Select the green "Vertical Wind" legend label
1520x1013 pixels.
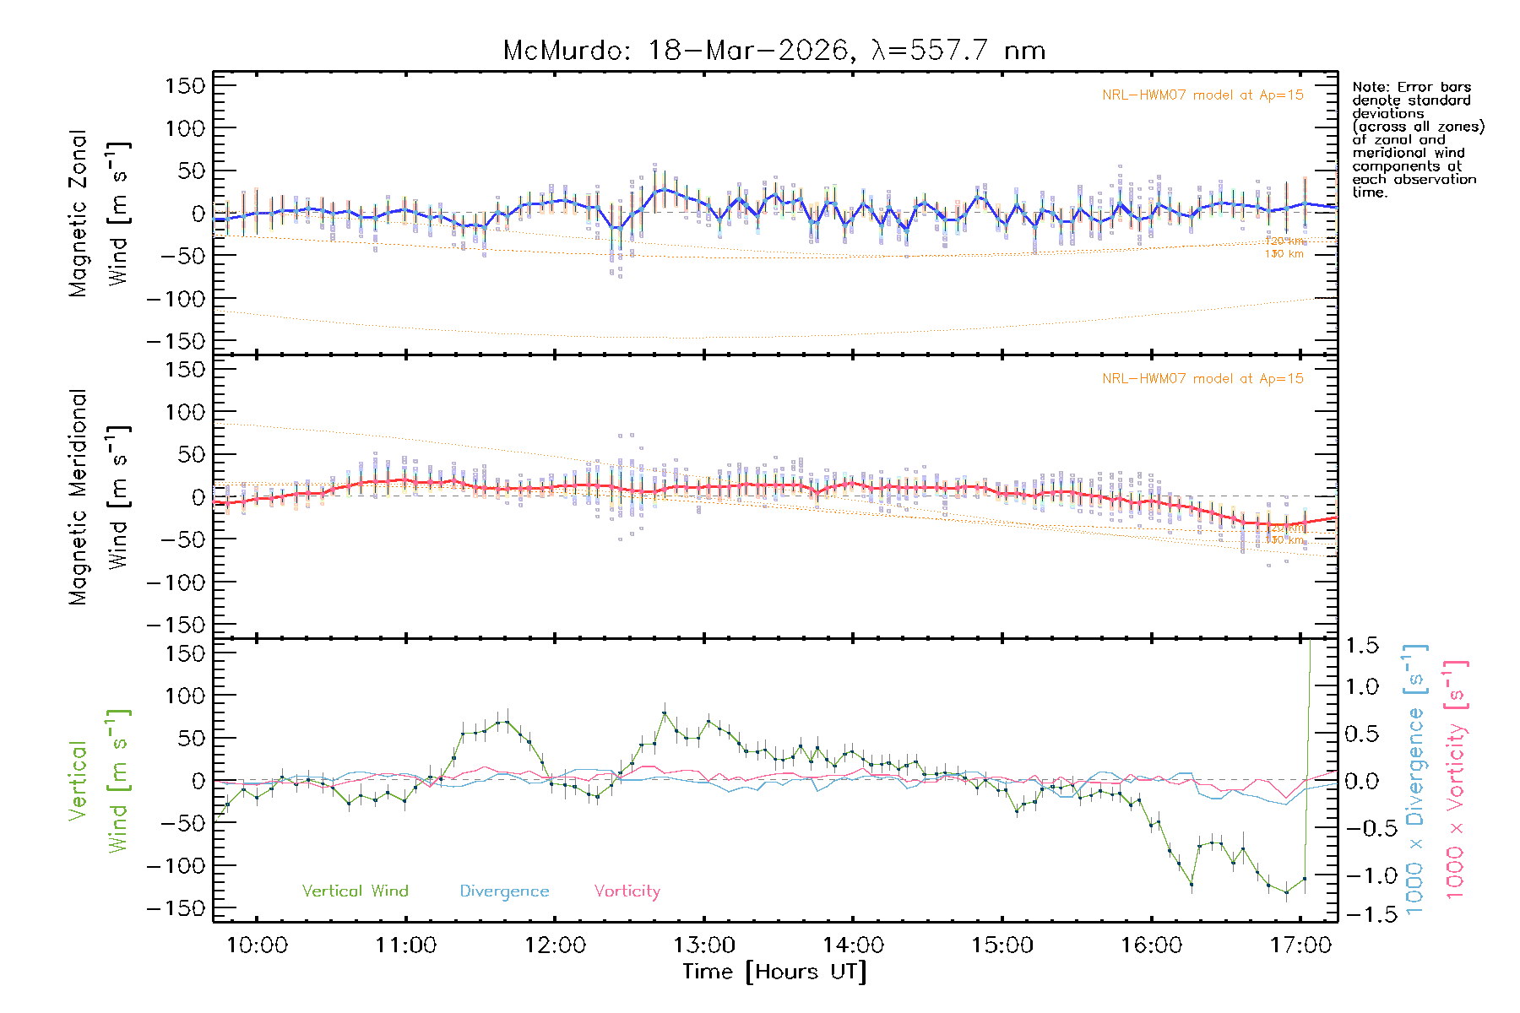coord(355,891)
